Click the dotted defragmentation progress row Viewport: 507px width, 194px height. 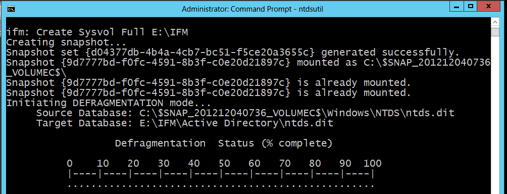221,185
